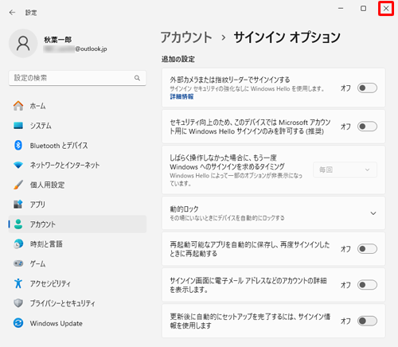Click the network Wi-Fi icon
Screen dimensions: 398x347
pyautogui.click(x=18, y=165)
